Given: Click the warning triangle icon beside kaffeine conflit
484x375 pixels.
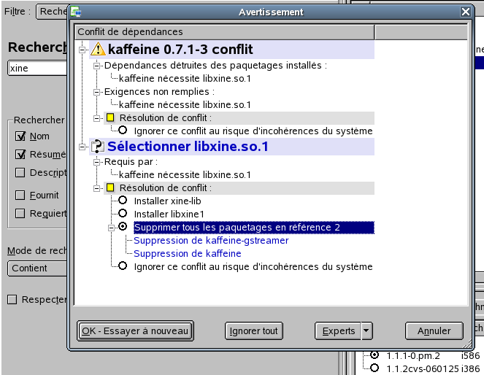Looking at the screenshot, I should [98, 50].
